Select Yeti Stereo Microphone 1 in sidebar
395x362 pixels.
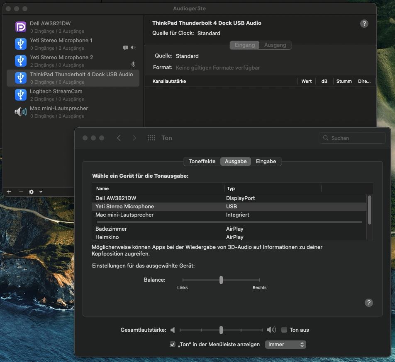click(73, 44)
